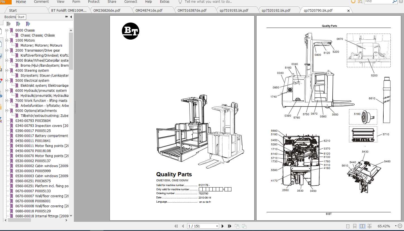Collapse the Bookmarks panel with left triangle

[71, 17]
